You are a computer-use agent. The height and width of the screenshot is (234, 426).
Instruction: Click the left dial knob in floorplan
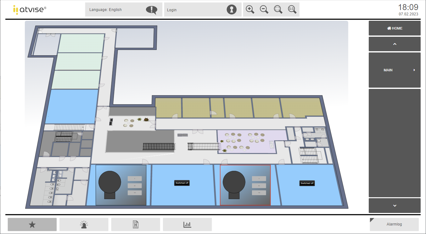(109, 182)
